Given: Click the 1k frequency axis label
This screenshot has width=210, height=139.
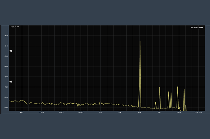Looking at the screenshot, I should [x=100, y=113].
